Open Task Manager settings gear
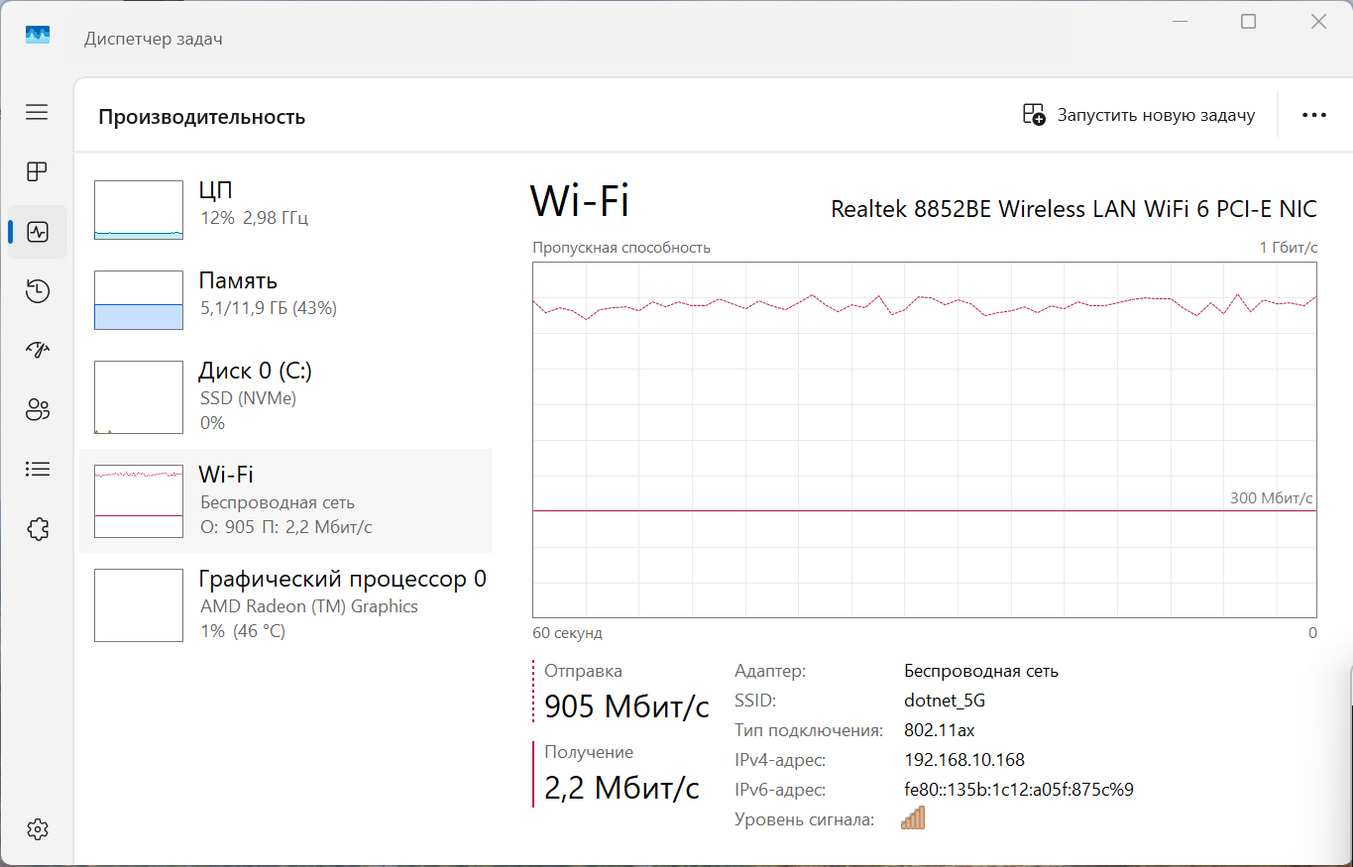Image resolution: width=1353 pixels, height=867 pixels. pyautogui.click(x=37, y=828)
